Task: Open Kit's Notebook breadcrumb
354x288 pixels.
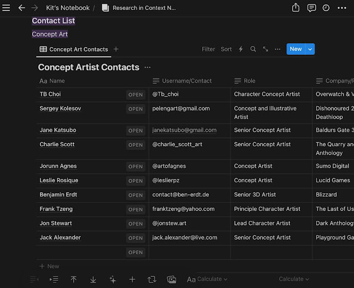Action: (x=68, y=8)
